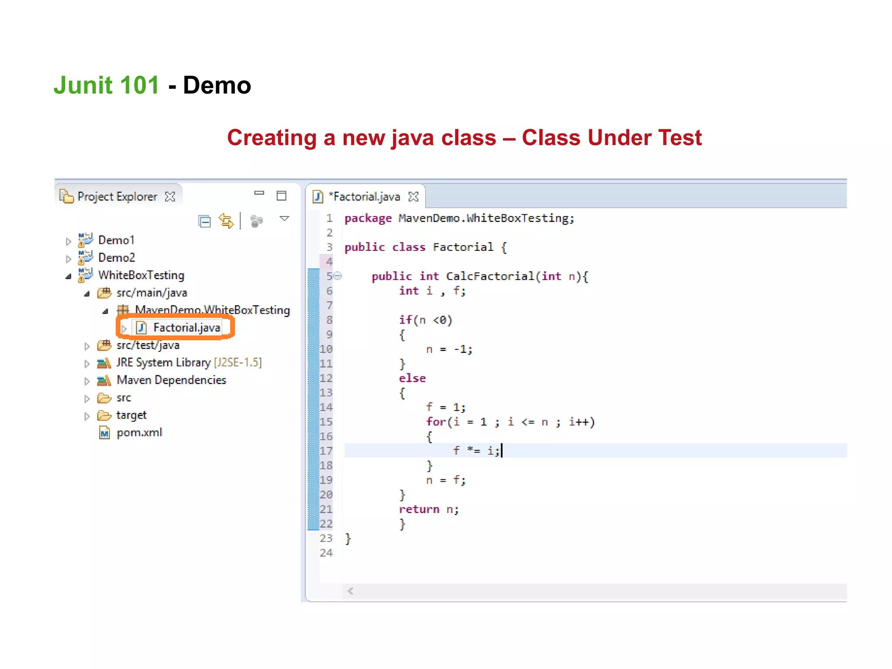Select Demo1 in the project tree
Viewport: 892px width, 669px height.
coord(116,240)
